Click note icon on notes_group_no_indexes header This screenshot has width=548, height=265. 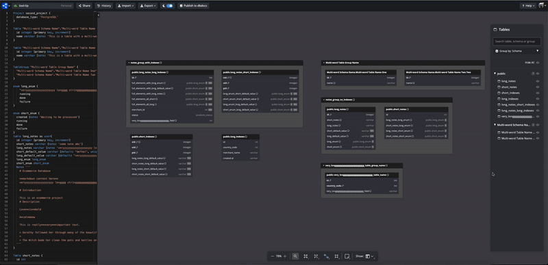353,100
